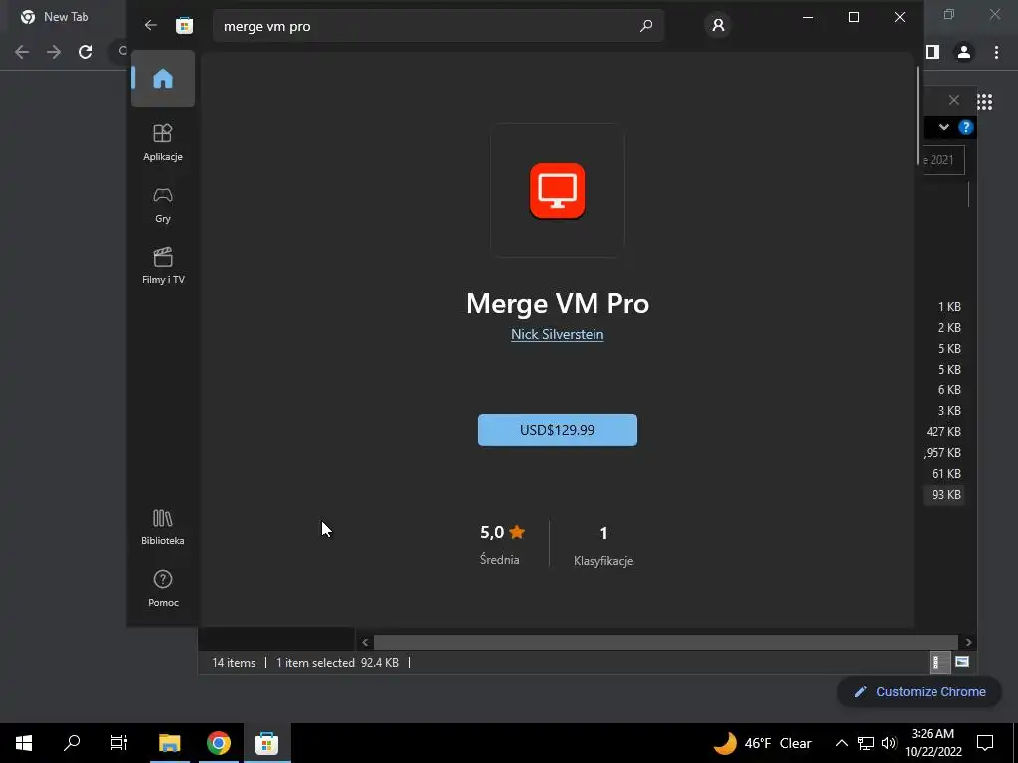
Task: Open Aplikacje section in Store sidebar
Action: click(x=163, y=142)
